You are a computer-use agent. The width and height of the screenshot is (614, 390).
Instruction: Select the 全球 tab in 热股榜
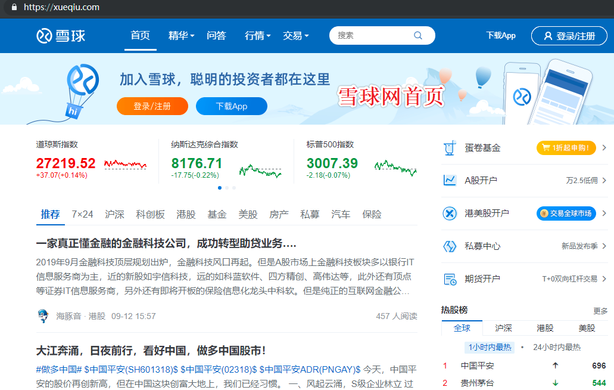[x=462, y=328]
